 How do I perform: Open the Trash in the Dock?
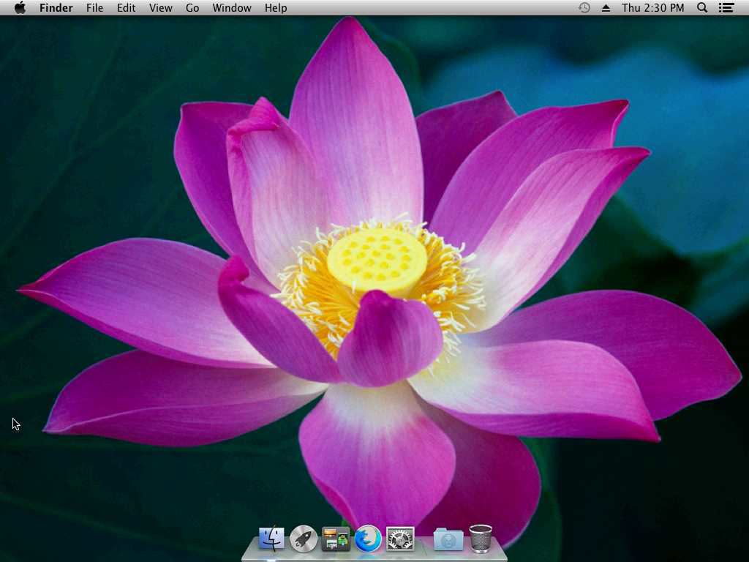pyautogui.click(x=481, y=539)
